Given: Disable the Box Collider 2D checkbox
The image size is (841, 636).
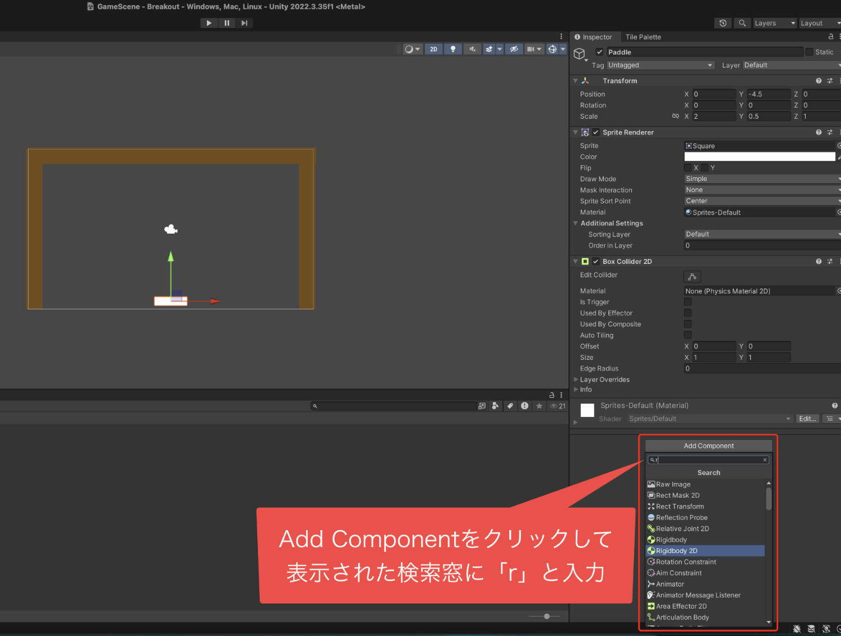Looking at the screenshot, I should (596, 262).
